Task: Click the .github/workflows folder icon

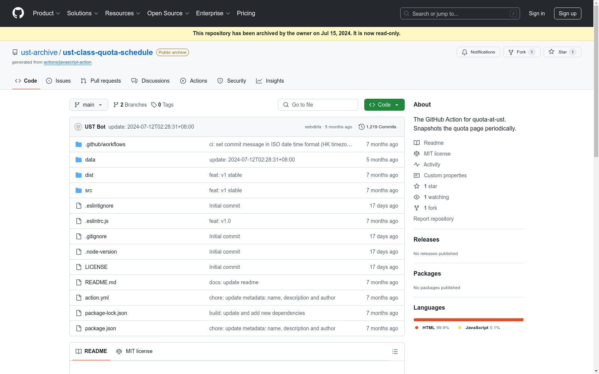Action: pyautogui.click(x=79, y=144)
